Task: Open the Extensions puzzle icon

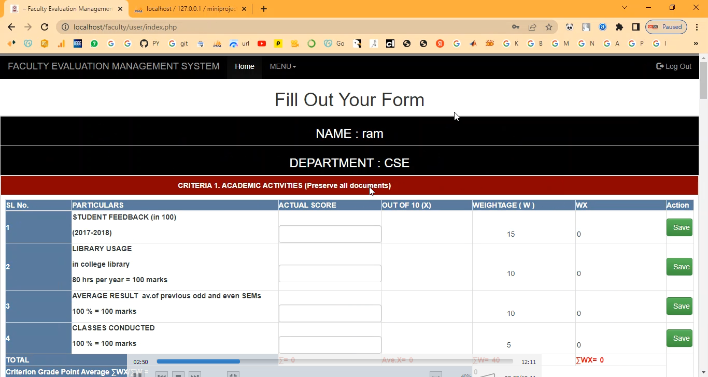Action: click(x=619, y=27)
